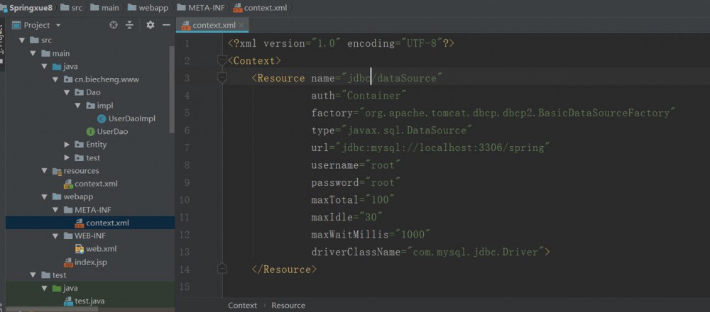Screen dimensions: 710x312
Task: Collapse the META-INF folder
Action: [x=55, y=210]
